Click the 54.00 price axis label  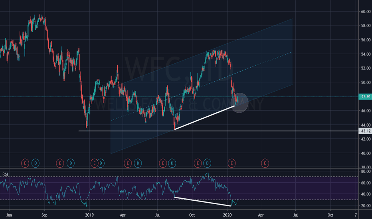click(366, 54)
